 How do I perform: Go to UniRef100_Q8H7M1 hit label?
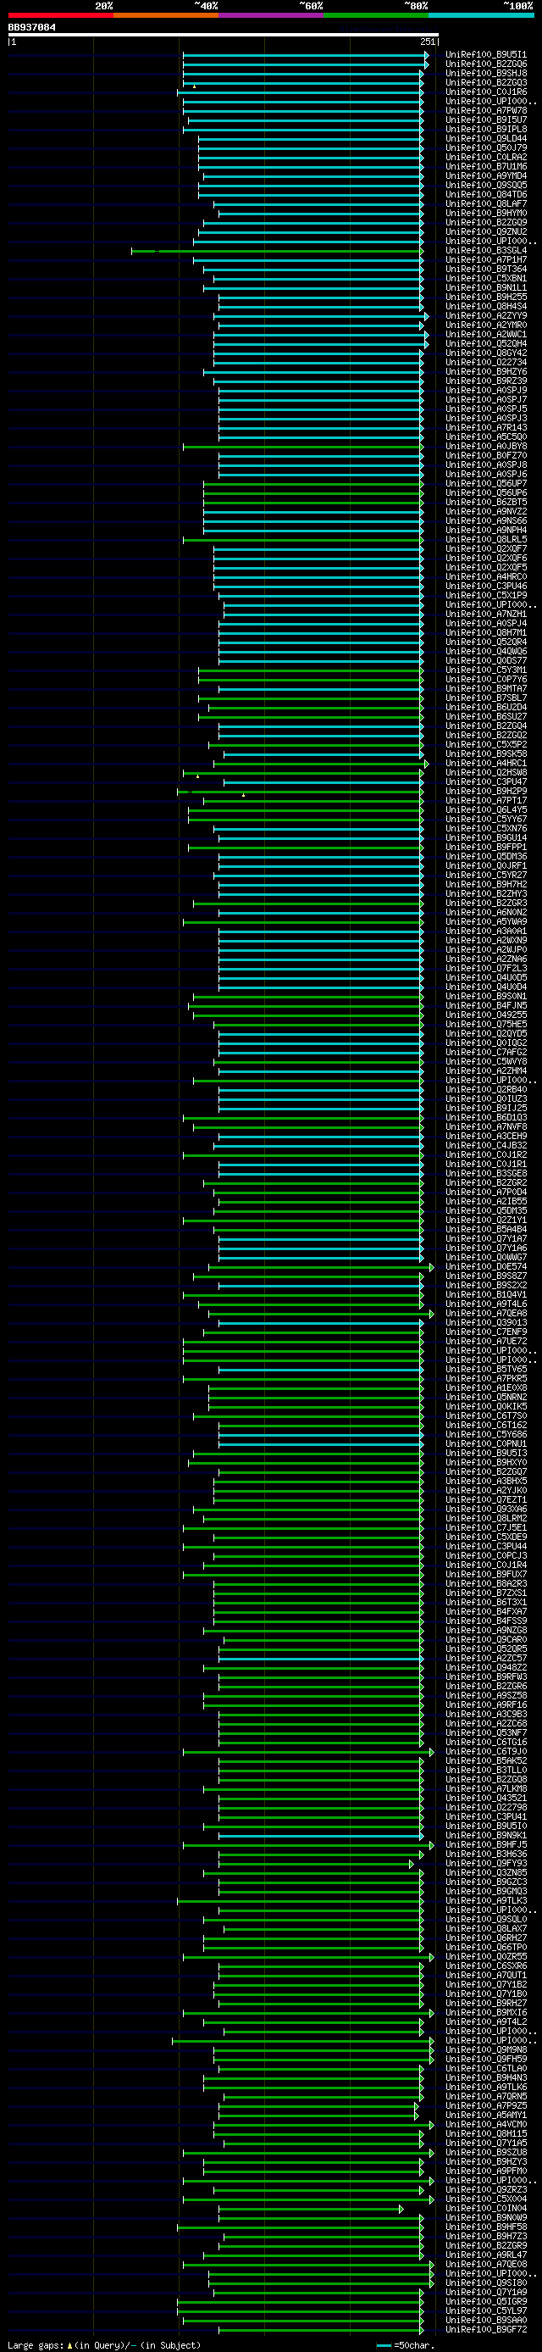(x=485, y=631)
